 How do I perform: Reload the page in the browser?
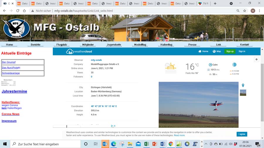(x=18, y=11)
